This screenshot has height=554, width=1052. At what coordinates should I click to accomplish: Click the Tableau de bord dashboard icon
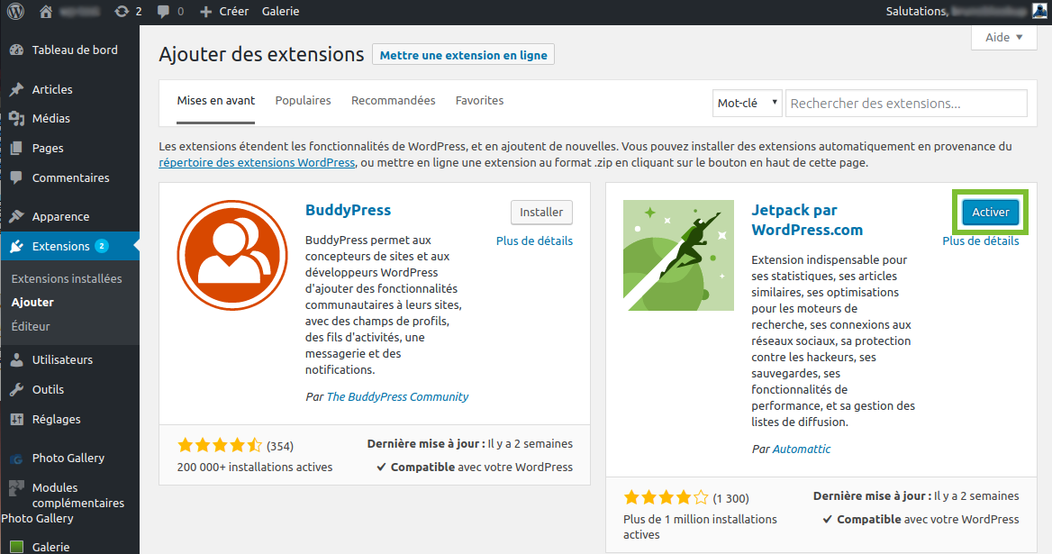tap(16, 50)
